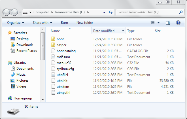Image resolution: width=187 pixels, height=119 pixels.
Task: Click the drive icon in address bar
Action: pyautogui.click(x=25, y=12)
